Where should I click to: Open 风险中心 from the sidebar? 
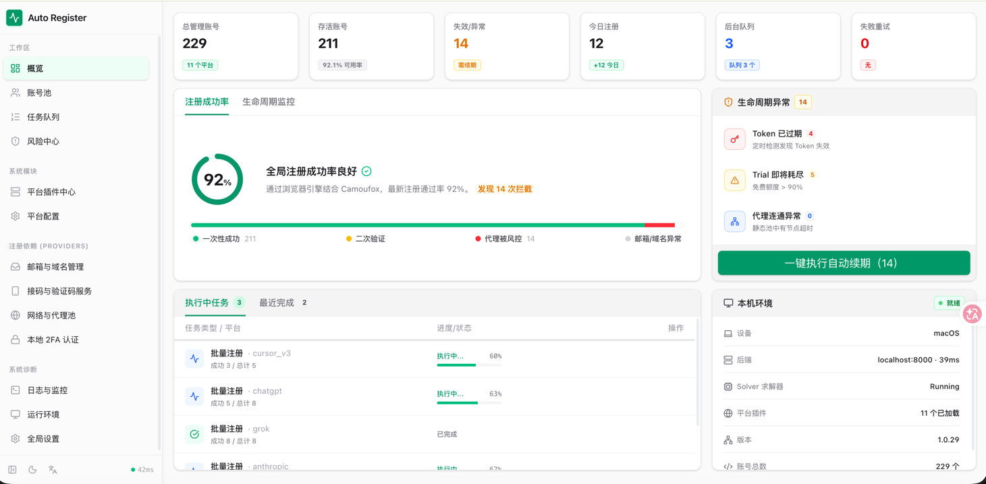[x=76, y=141]
